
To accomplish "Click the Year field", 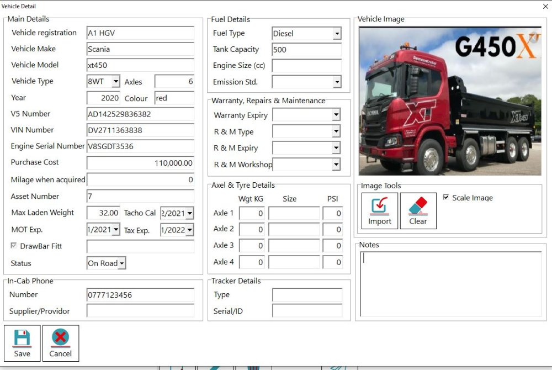I will click(x=103, y=98).
